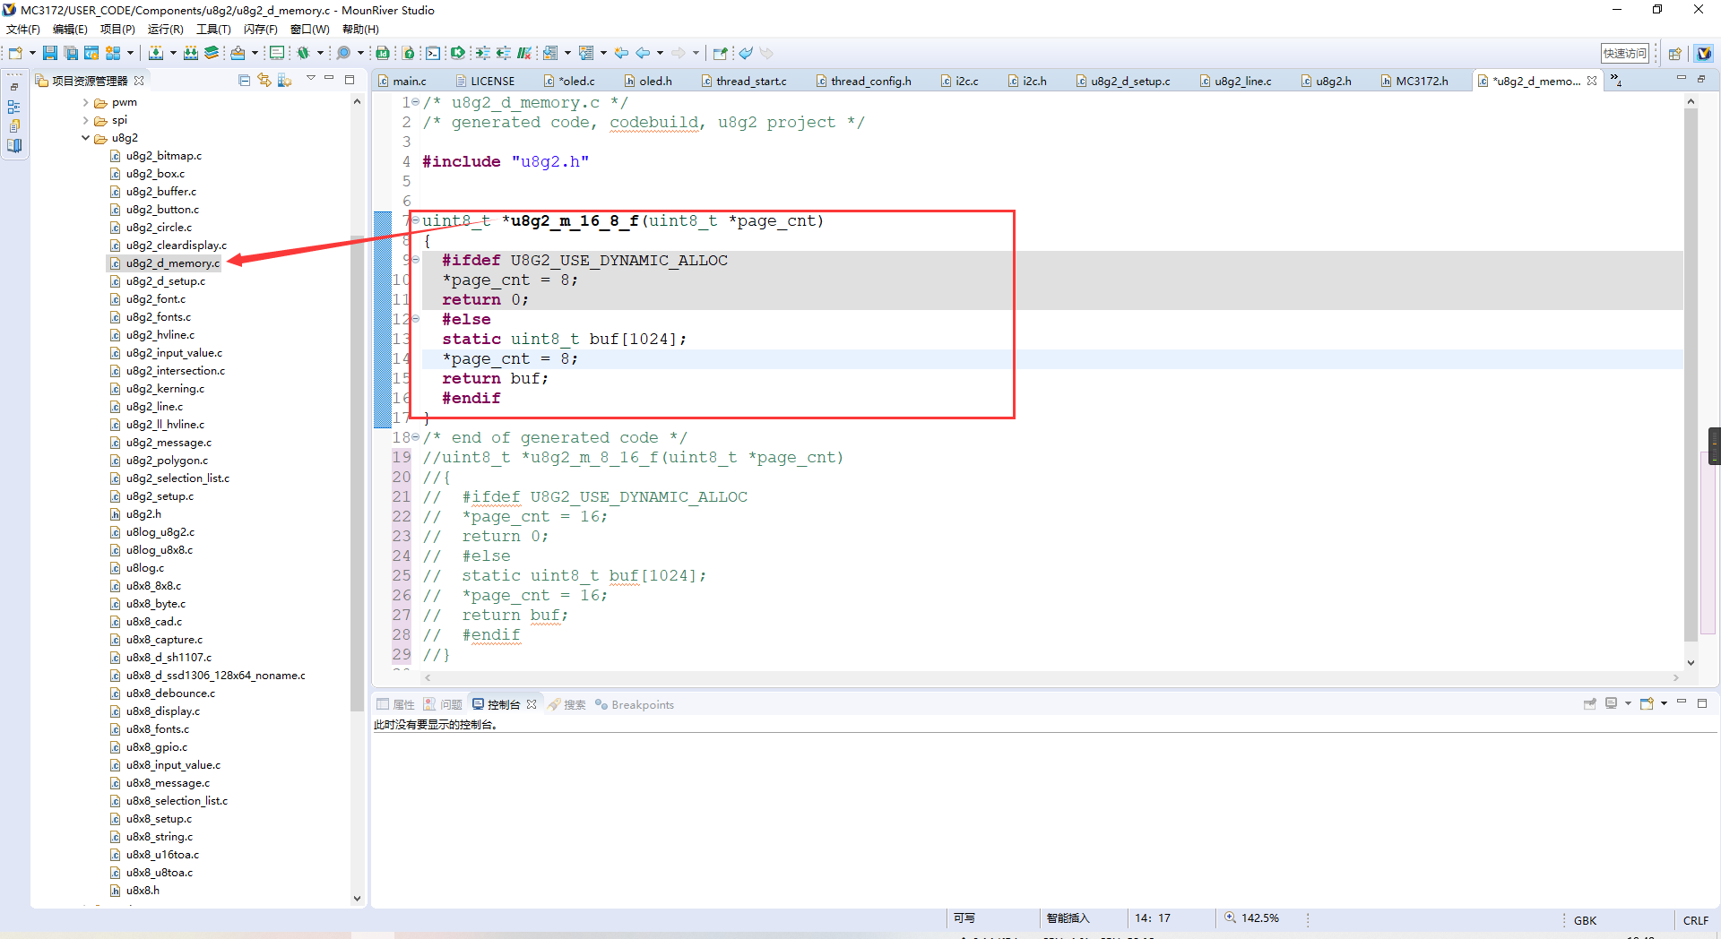Click the back navigation arrow
The height and width of the screenshot is (939, 1721).
[x=643, y=53]
